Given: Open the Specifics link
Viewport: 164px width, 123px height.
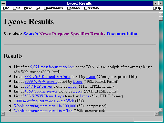Looking at the screenshot, I should click(x=80, y=34).
